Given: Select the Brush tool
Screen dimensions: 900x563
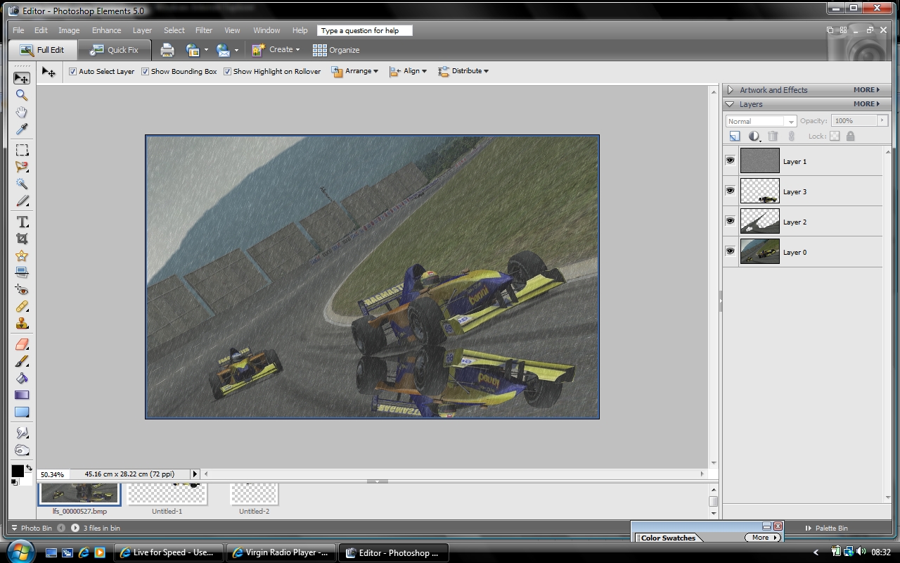Looking at the screenshot, I should [x=22, y=361].
